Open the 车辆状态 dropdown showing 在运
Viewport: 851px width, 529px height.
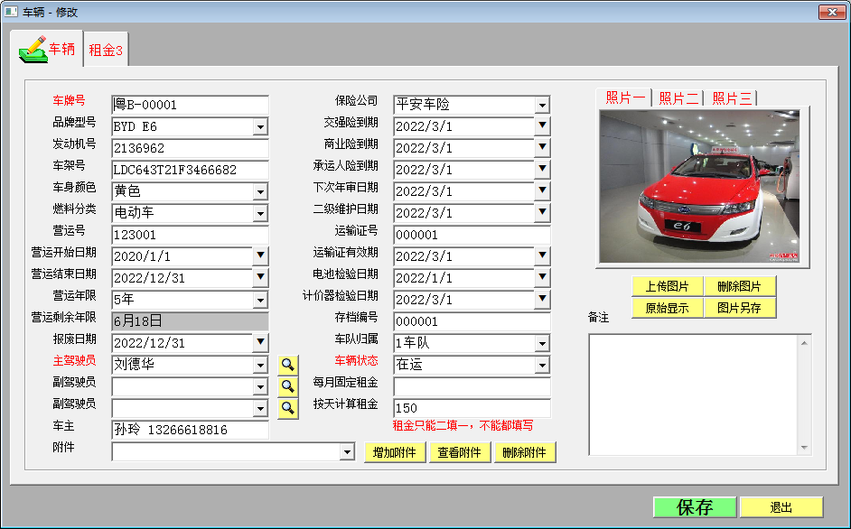[542, 365]
